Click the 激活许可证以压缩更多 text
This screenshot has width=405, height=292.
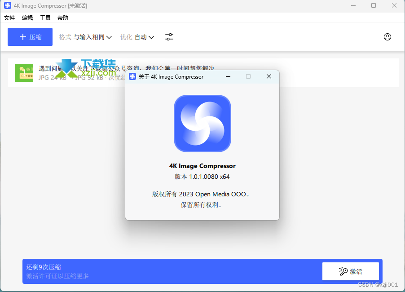click(x=57, y=276)
